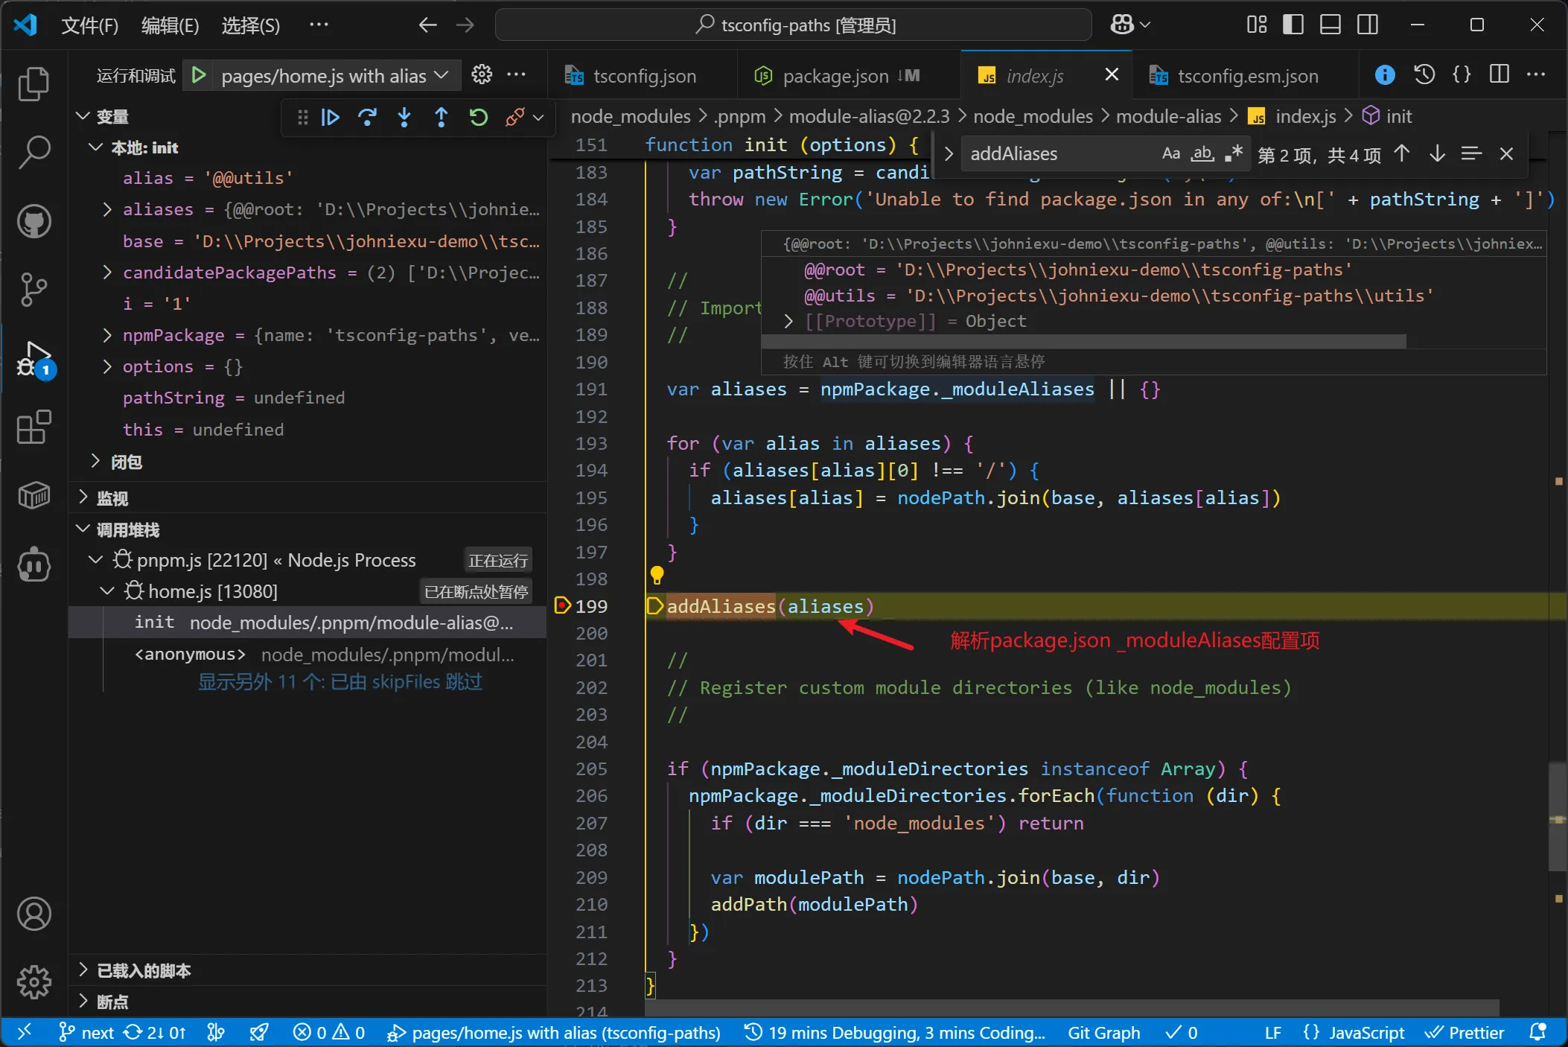The height and width of the screenshot is (1047, 1568).
Task: Switch to the tsconfig.json tab
Action: (x=643, y=76)
